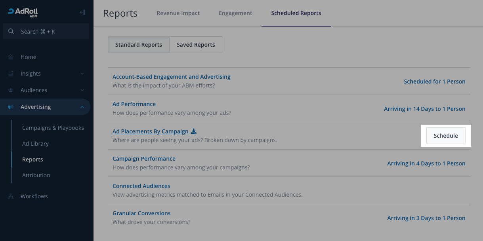Click the Home house icon

click(11, 57)
